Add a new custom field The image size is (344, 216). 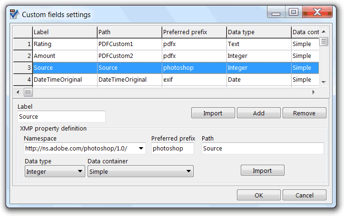point(259,113)
